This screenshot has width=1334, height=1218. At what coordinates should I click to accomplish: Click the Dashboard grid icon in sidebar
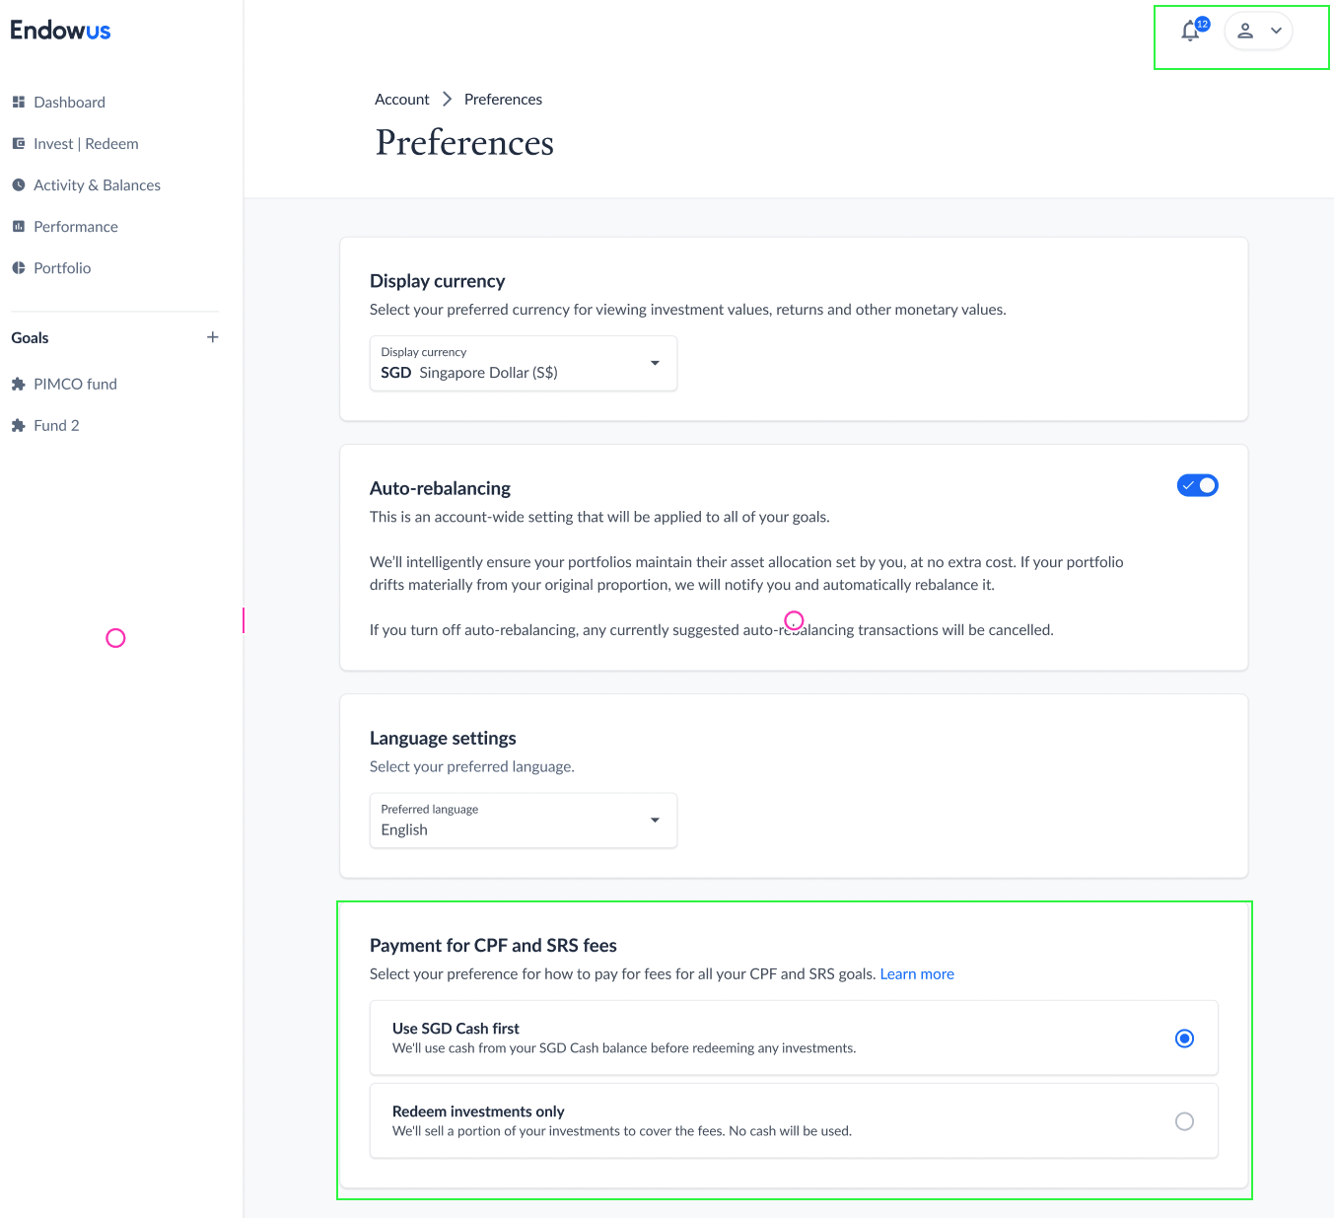coord(18,102)
